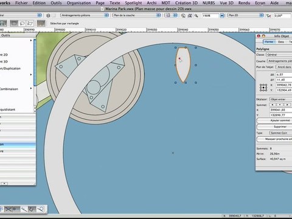Select rectangle selection mode icon
The width and height of the screenshot is (292, 219).
pyautogui.click(x=14, y=23)
